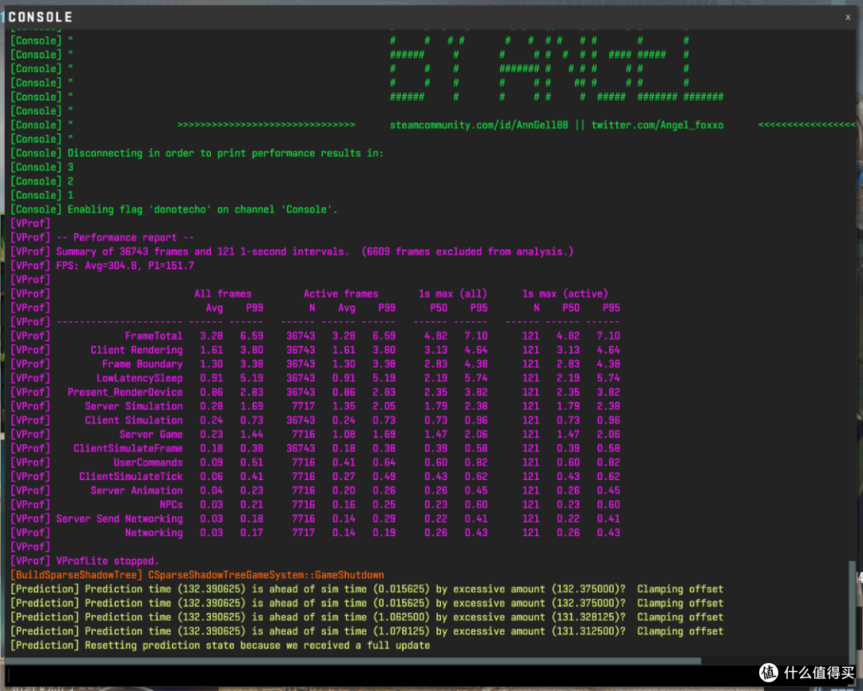Click the Server Send Networking row label
Screen dimensions: 863x691
[x=119, y=518]
